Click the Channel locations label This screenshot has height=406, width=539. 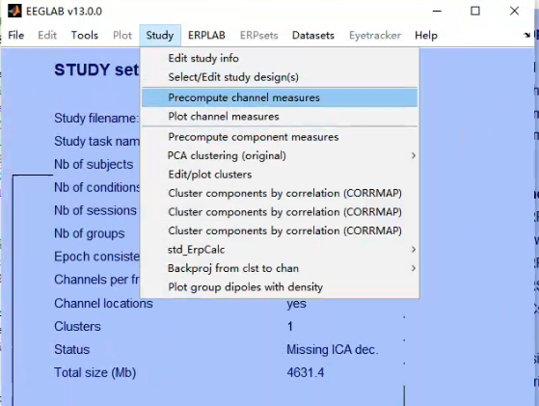tap(103, 304)
